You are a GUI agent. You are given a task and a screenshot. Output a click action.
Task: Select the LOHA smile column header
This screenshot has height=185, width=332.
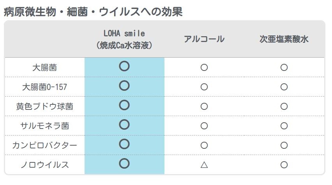[124, 39]
